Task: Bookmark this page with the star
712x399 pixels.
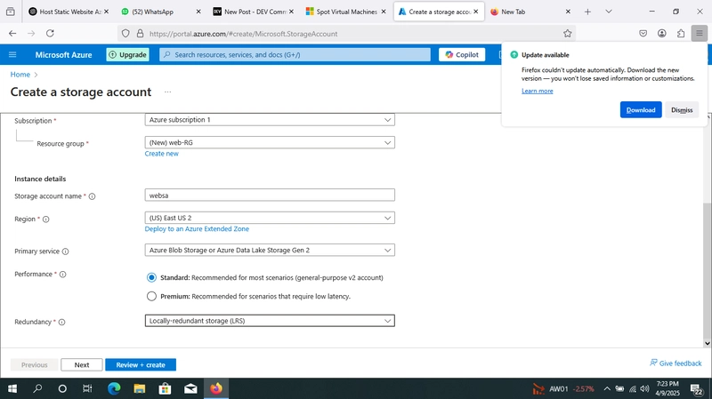Action: tap(567, 34)
